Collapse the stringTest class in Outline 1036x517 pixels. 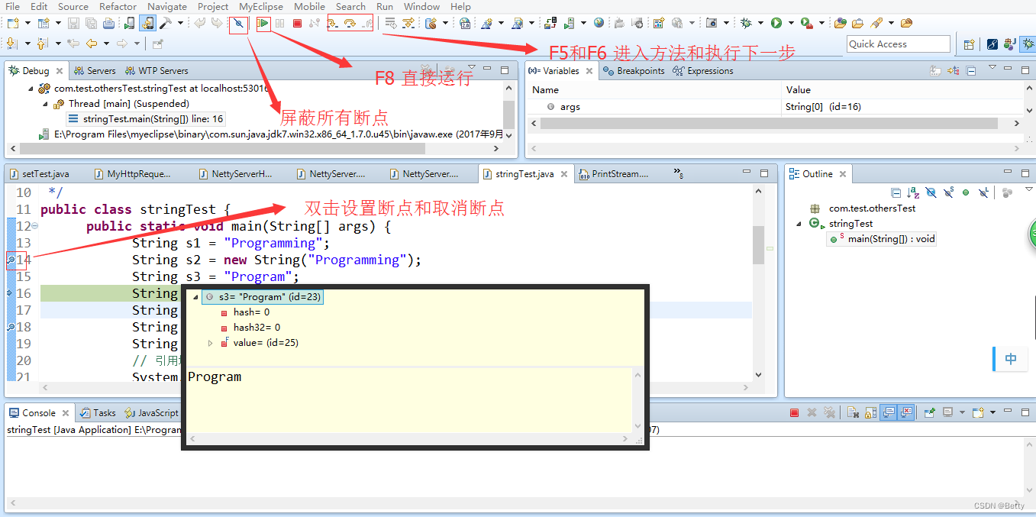tap(799, 224)
